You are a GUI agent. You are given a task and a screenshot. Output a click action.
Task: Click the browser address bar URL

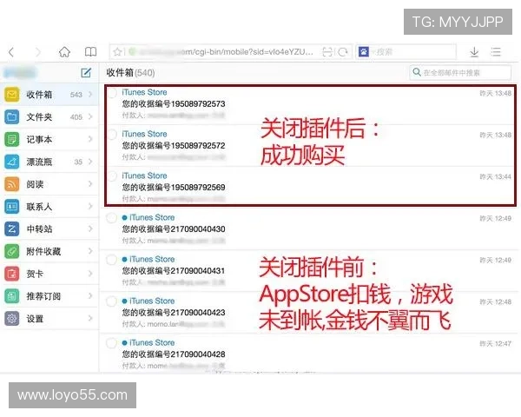(230, 52)
